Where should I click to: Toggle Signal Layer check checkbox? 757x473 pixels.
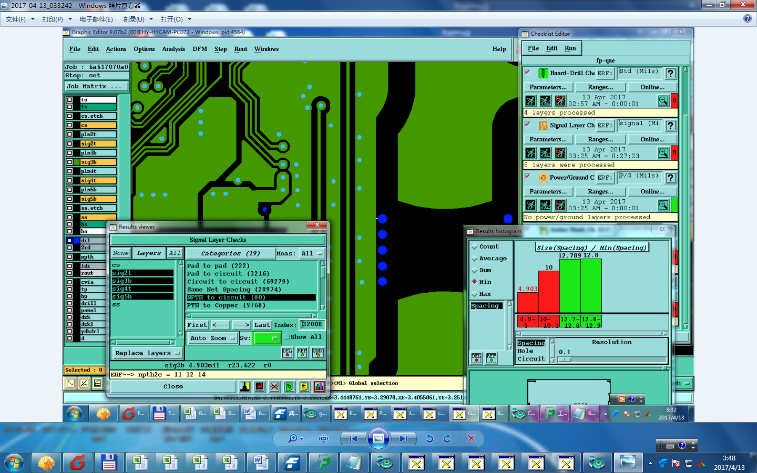527,124
